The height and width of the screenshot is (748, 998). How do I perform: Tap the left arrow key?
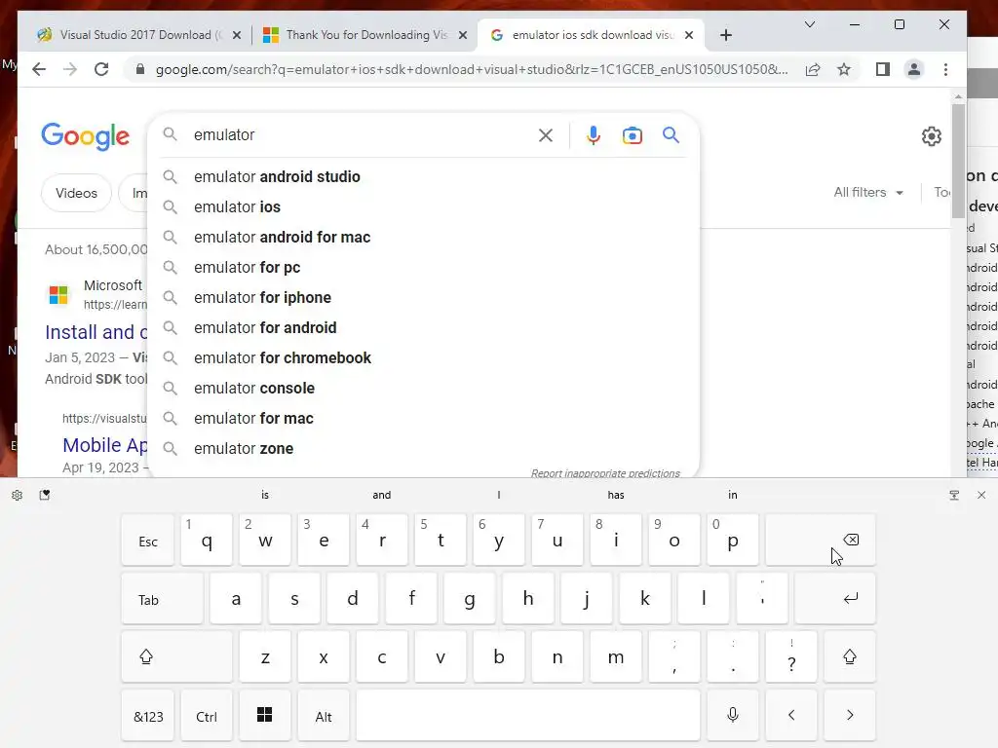pyautogui.click(x=791, y=716)
